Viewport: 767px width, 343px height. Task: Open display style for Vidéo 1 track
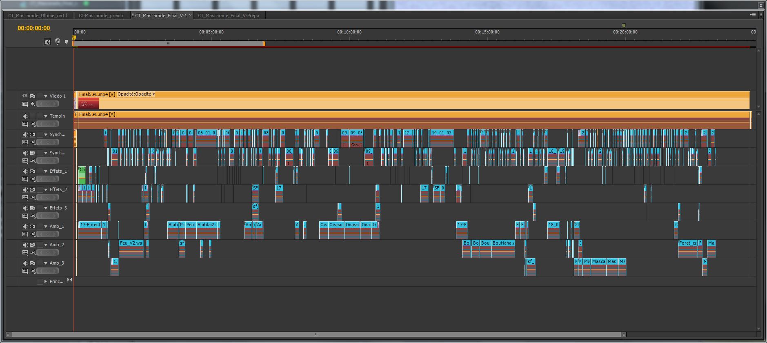coord(25,104)
